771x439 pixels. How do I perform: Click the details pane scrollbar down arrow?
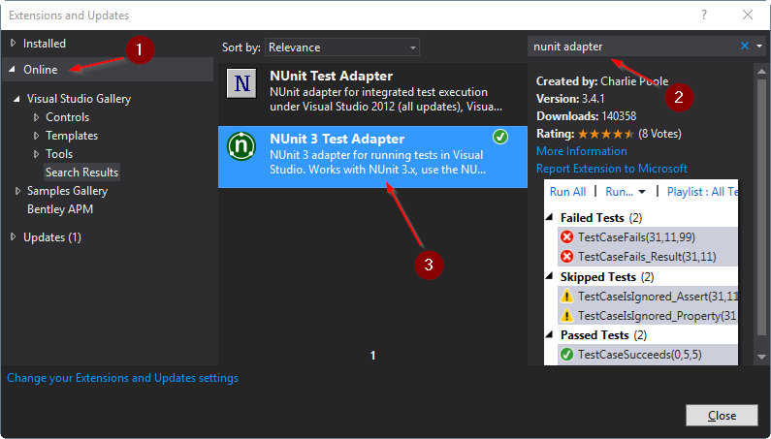pos(761,357)
